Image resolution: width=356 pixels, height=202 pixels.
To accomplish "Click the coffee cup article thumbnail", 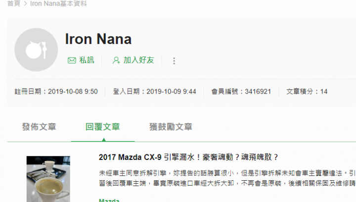I will click(48, 179).
